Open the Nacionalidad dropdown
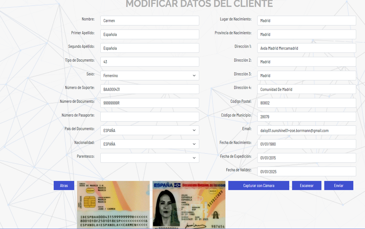Screen dimensions: 365x229 pos(150,144)
